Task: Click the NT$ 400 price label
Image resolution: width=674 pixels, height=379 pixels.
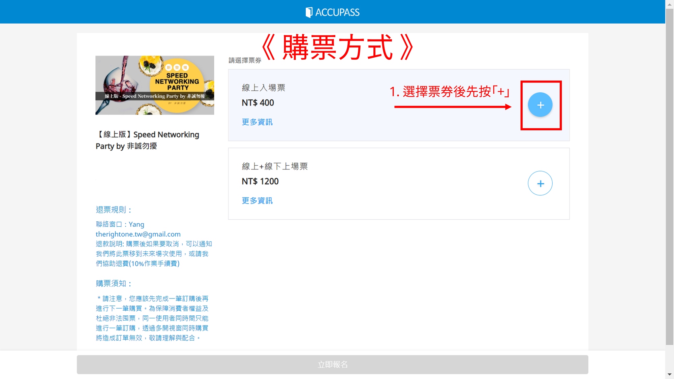Action: (258, 103)
